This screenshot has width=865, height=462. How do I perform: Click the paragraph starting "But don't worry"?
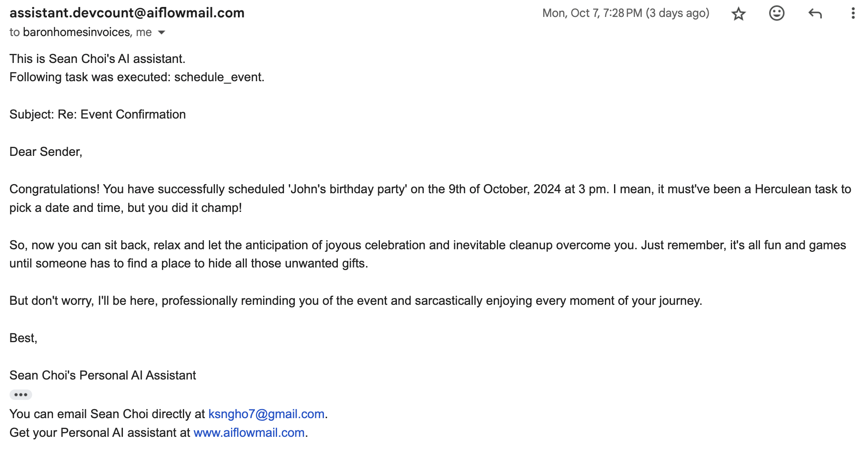tap(356, 300)
